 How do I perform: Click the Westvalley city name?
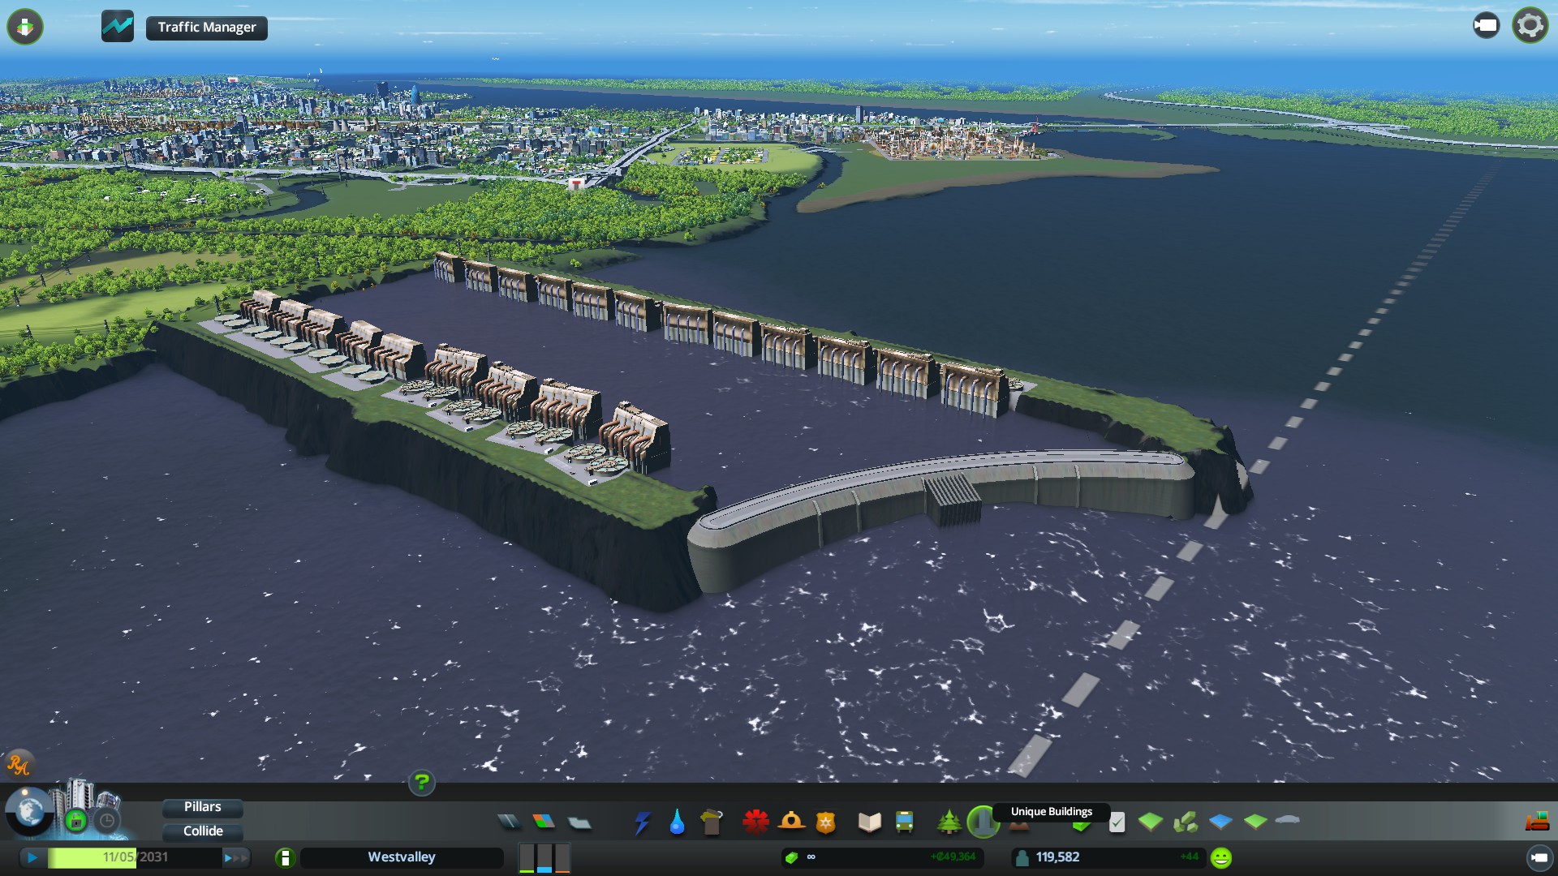pos(401,857)
